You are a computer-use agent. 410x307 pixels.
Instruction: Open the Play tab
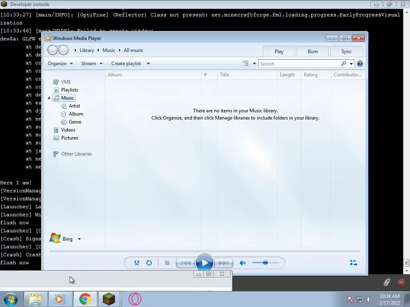coord(279,52)
